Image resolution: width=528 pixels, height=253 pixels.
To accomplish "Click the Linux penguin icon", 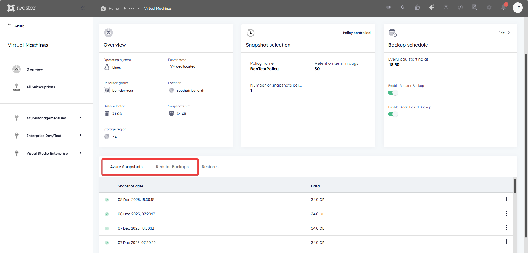I will [107, 67].
